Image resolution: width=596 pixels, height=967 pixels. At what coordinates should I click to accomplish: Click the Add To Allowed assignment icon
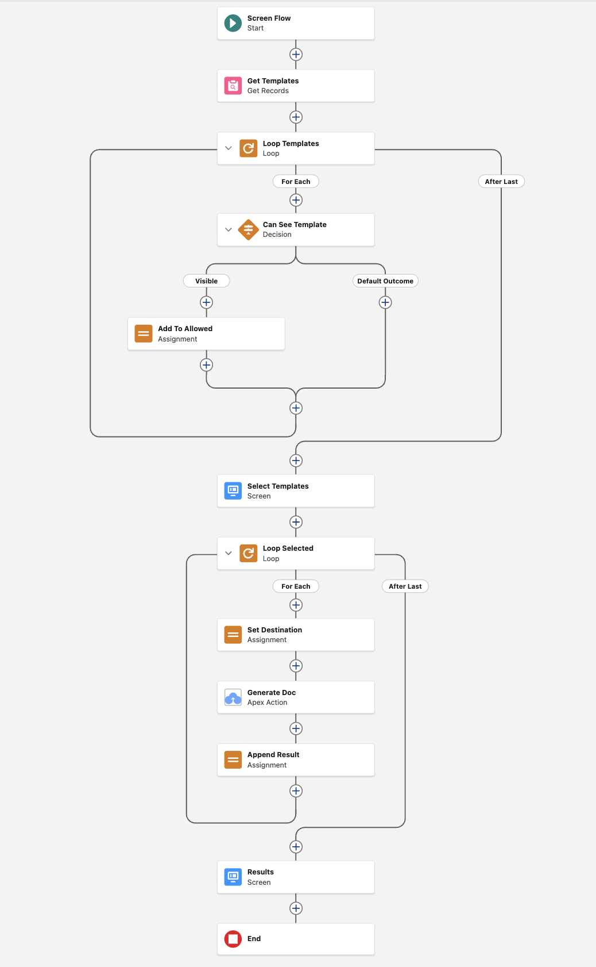pos(144,333)
